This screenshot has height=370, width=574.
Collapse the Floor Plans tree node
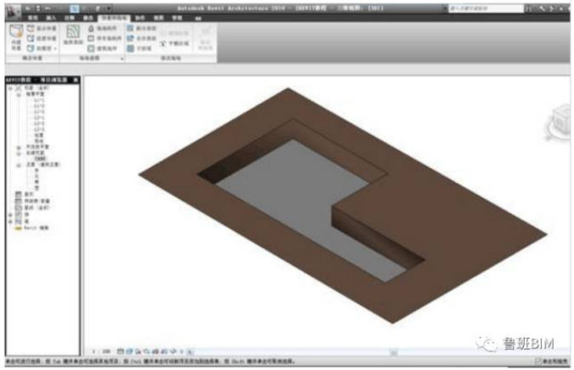tap(19, 94)
